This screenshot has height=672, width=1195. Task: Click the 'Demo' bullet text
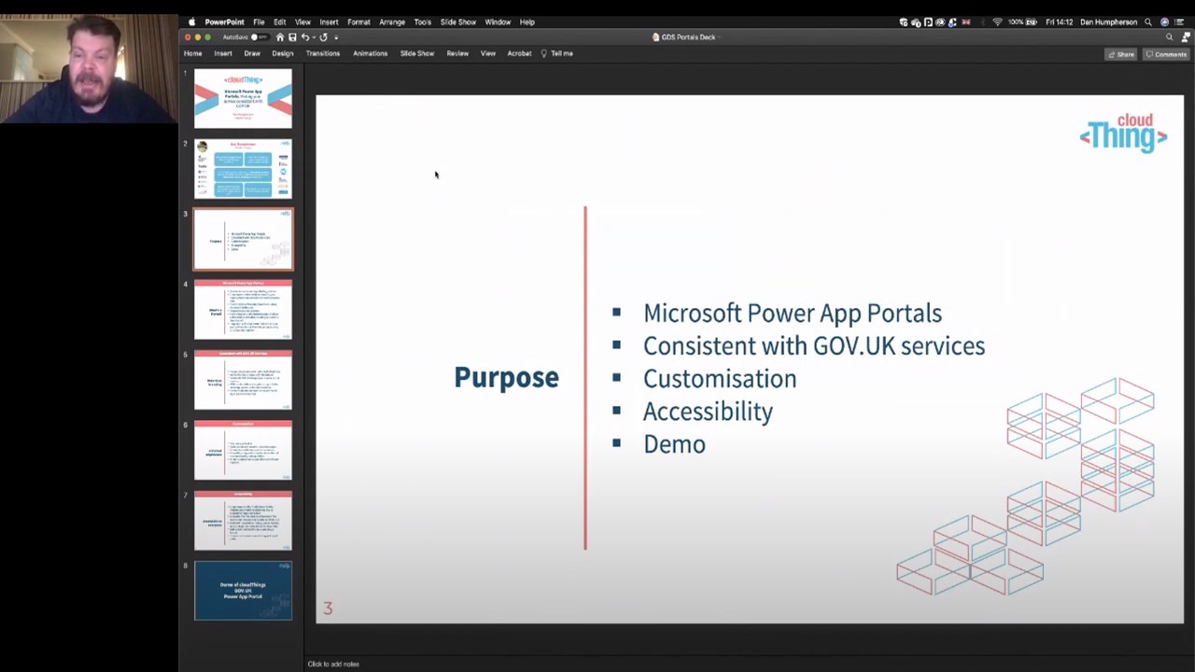click(x=674, y=444)
